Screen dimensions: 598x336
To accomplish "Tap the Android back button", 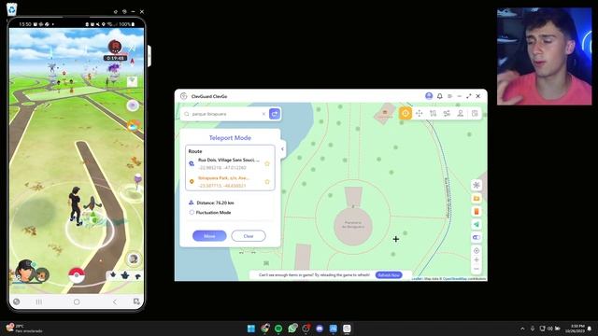I will (114, 301).
